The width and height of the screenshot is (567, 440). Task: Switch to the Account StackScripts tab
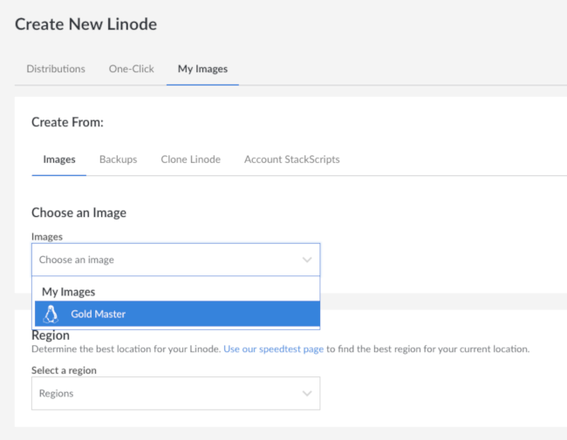click(x=291, y=159)
